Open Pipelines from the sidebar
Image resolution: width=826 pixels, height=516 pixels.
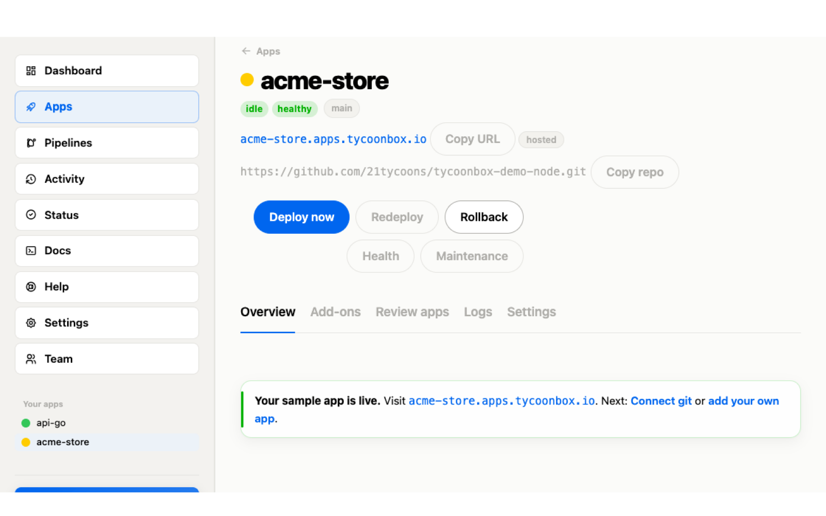click(107, 143)
